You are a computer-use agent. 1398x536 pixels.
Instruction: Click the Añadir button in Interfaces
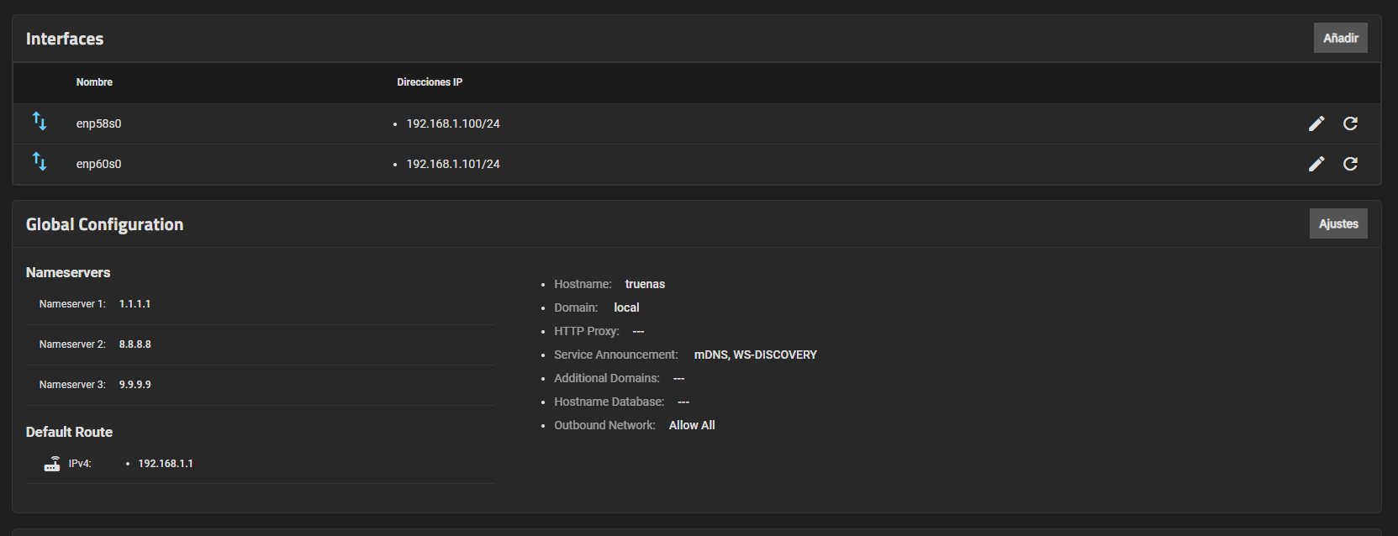click(1340, 38)
